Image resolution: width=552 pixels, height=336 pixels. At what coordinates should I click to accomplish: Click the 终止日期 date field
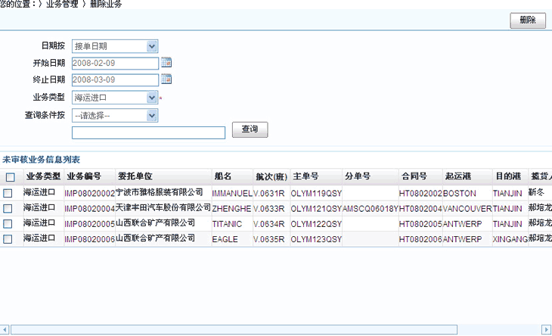115,79
